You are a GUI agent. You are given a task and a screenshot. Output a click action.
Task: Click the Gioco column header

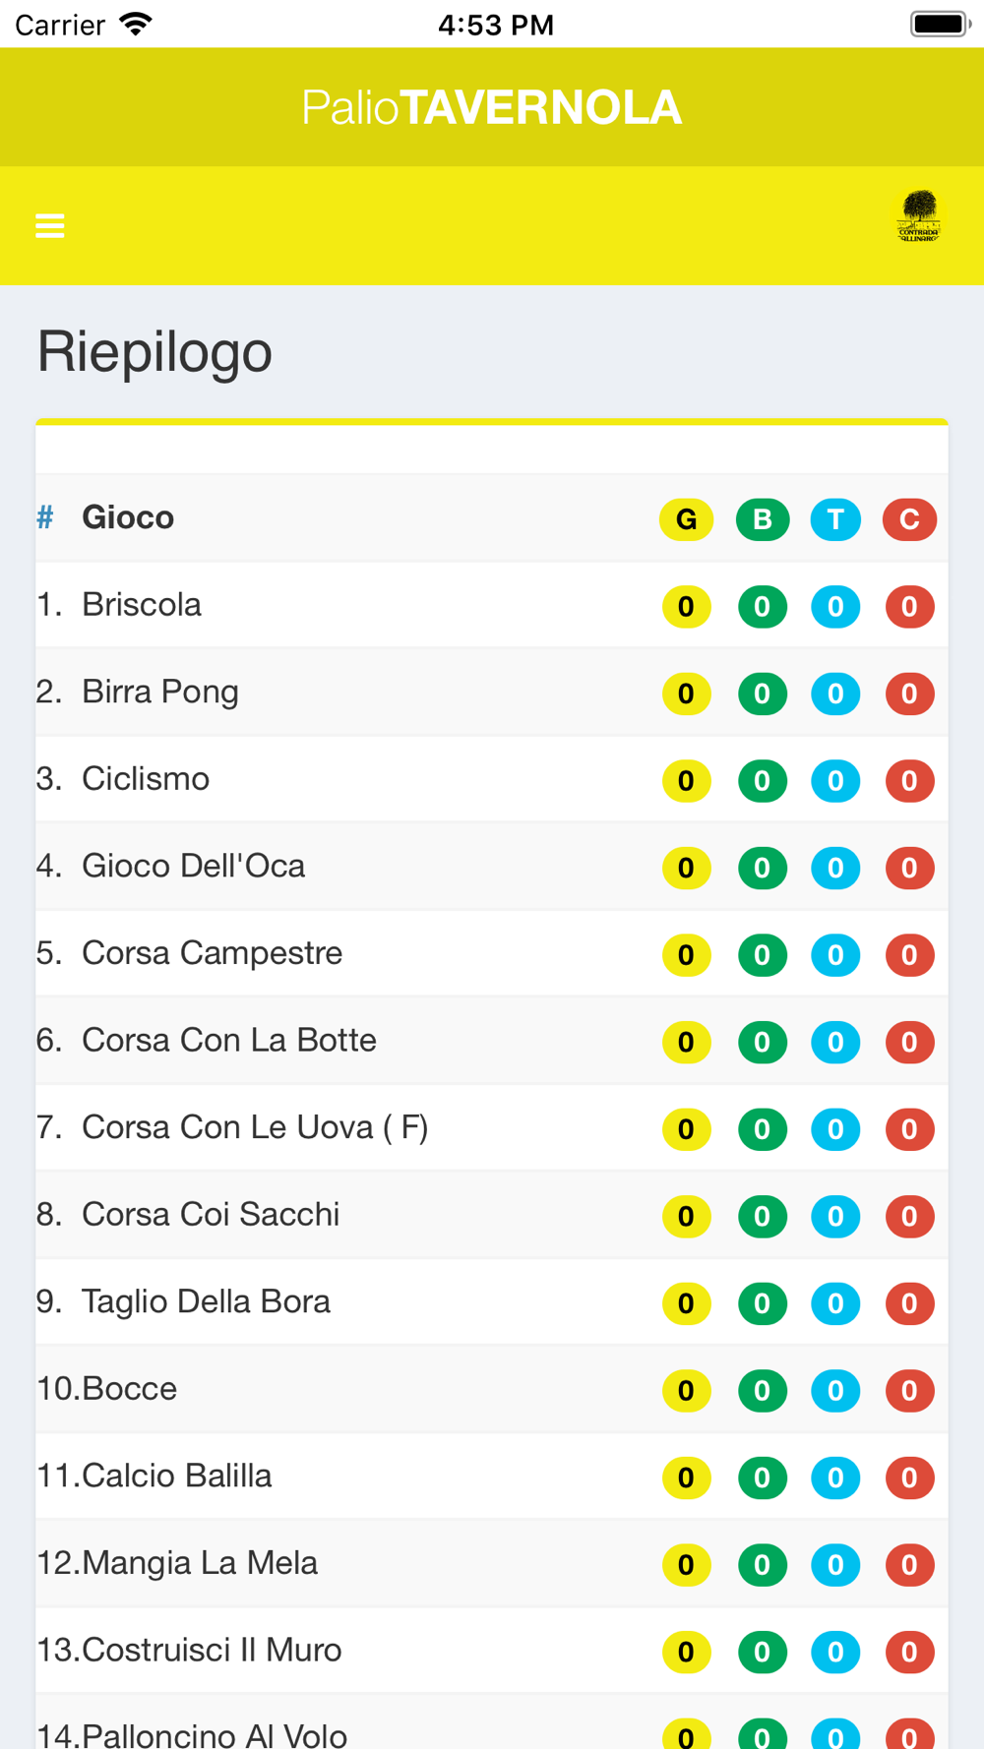128,517
